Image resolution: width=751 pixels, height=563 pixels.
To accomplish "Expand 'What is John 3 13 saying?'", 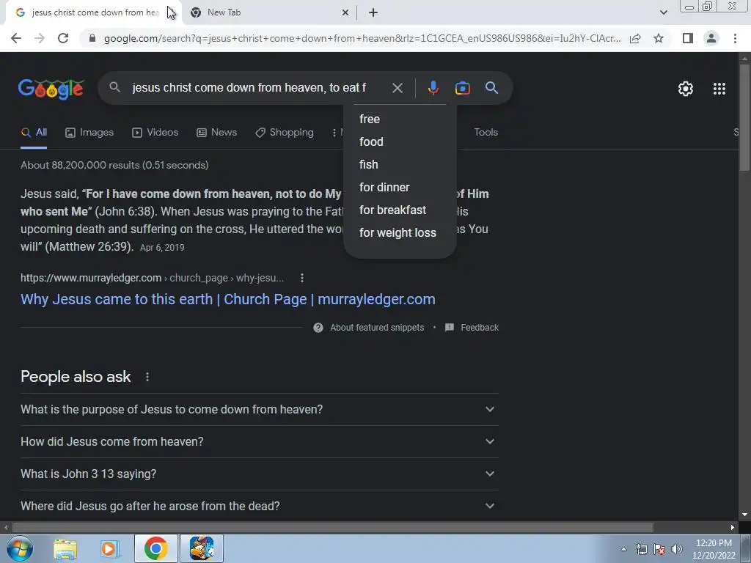I will 260,474.
